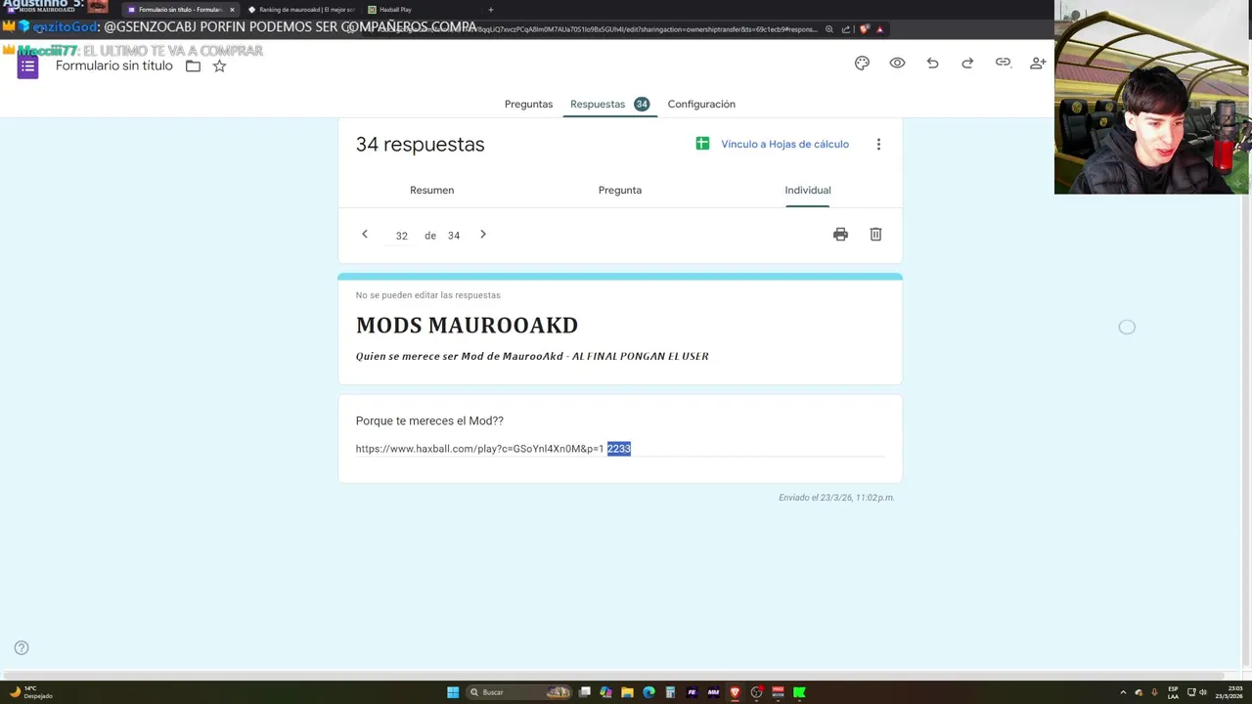Open the volume speaker tray icon
1252x704 pixels.
pyautogui.click(x=1203, y=692)
